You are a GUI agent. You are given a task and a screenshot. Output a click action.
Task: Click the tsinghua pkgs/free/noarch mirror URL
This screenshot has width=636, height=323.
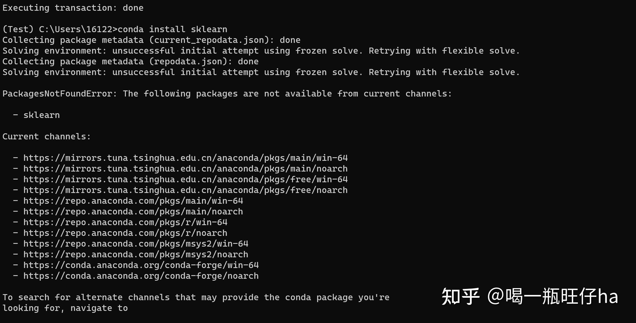point(185,190)
